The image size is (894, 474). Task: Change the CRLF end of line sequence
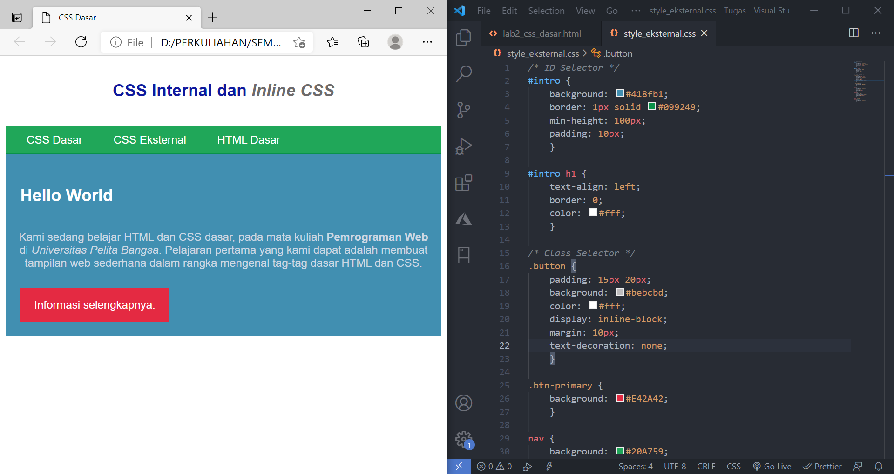(706, 466)
